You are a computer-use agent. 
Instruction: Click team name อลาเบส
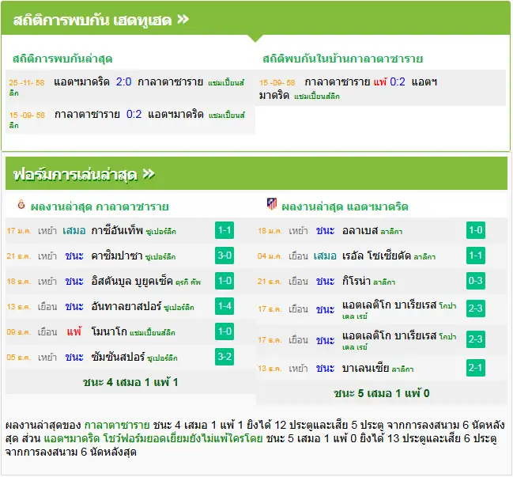360,230
